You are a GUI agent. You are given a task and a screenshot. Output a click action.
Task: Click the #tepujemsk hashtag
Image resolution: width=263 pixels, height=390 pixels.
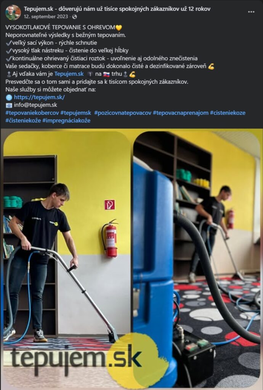click(76, 113)
